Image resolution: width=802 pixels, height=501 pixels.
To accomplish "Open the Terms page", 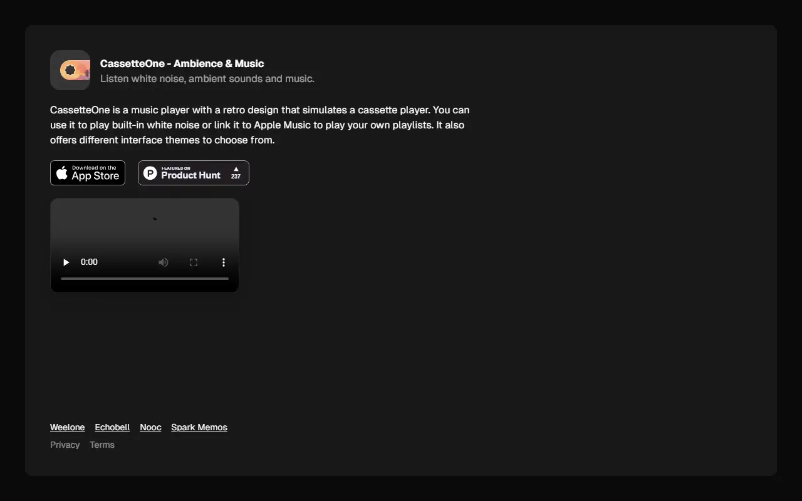I will 102,445.
